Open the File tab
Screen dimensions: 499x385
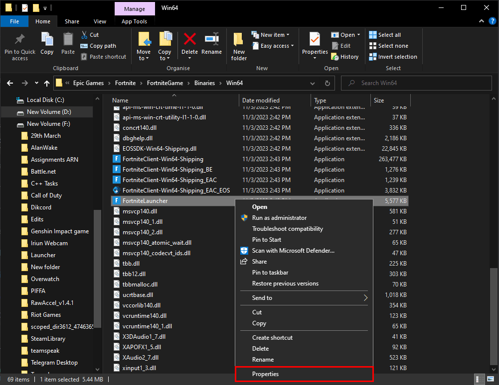pyautogui.click(x=14, y=21)
